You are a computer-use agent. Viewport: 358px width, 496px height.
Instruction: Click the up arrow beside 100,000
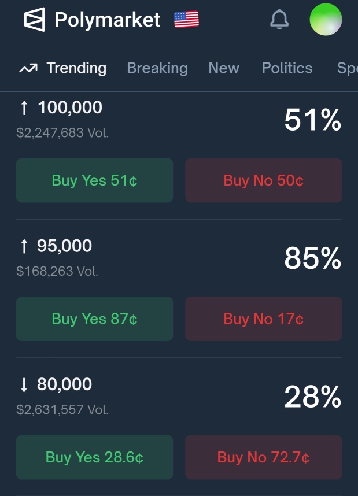[x=24, y=108]
